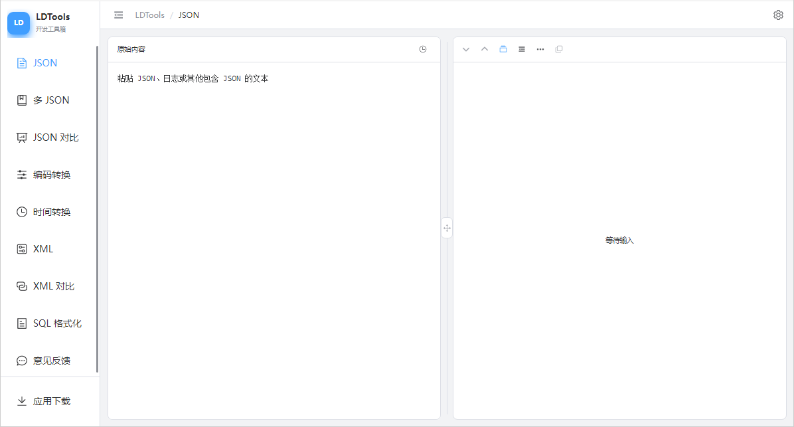Click the panel splitter move handle
794x427 pixels.
pos(447,228)
